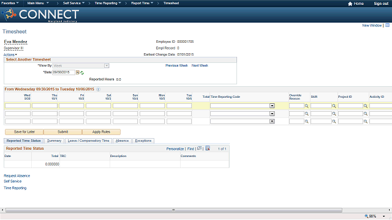Open Shift lookup in second row

point(334,114)
